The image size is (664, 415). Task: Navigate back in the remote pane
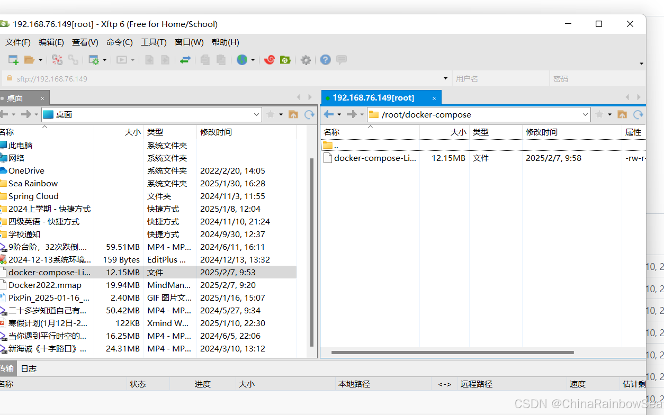point(329,114)
